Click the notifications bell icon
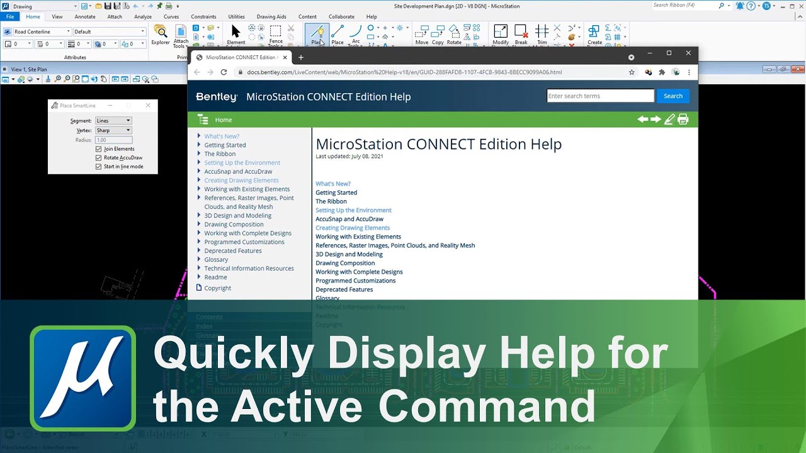This screenshot has width=806, height=453. point(739,6)
